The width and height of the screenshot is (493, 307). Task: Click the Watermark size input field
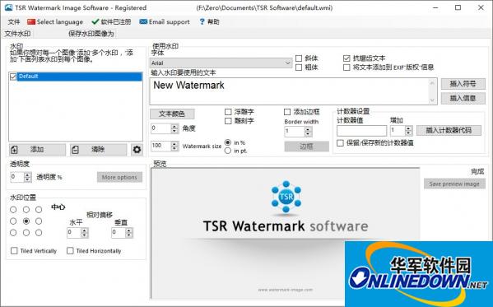pos(160,146)
